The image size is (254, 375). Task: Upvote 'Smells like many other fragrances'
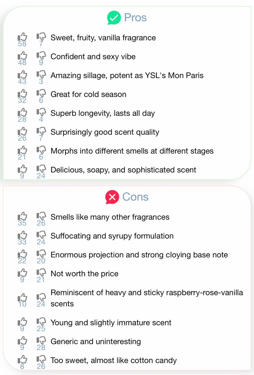(x=22, y=217)
